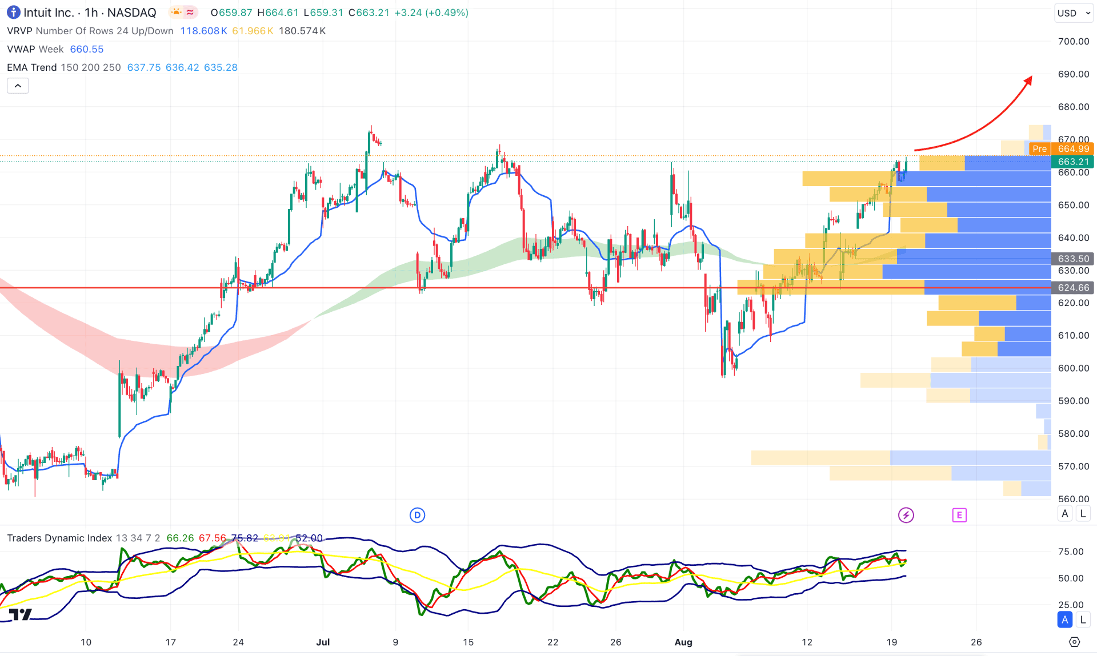Viewport: 1097px width, 656px height.
Task: Click VRVP down volume value 61.966K
Action: coord(253,31)
